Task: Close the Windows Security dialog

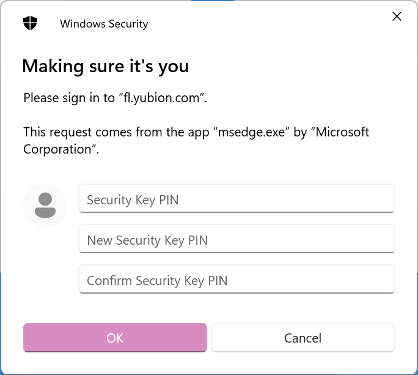Action: click(397, 17)
